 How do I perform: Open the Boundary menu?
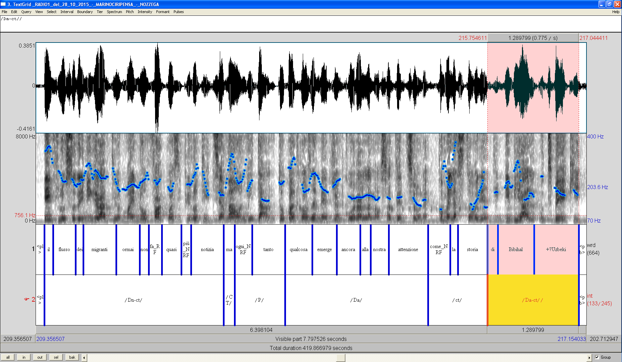point(85,12)
